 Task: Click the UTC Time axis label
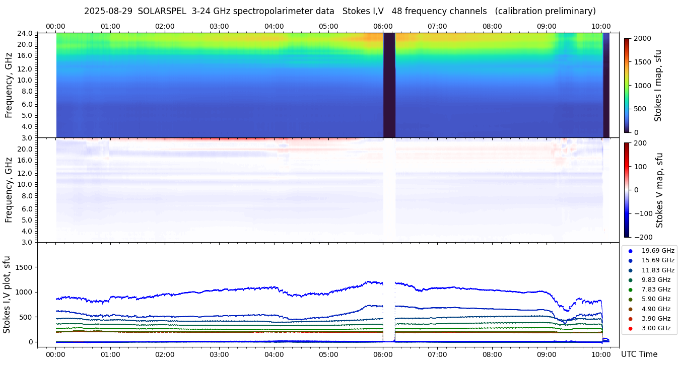coord(639,354)
